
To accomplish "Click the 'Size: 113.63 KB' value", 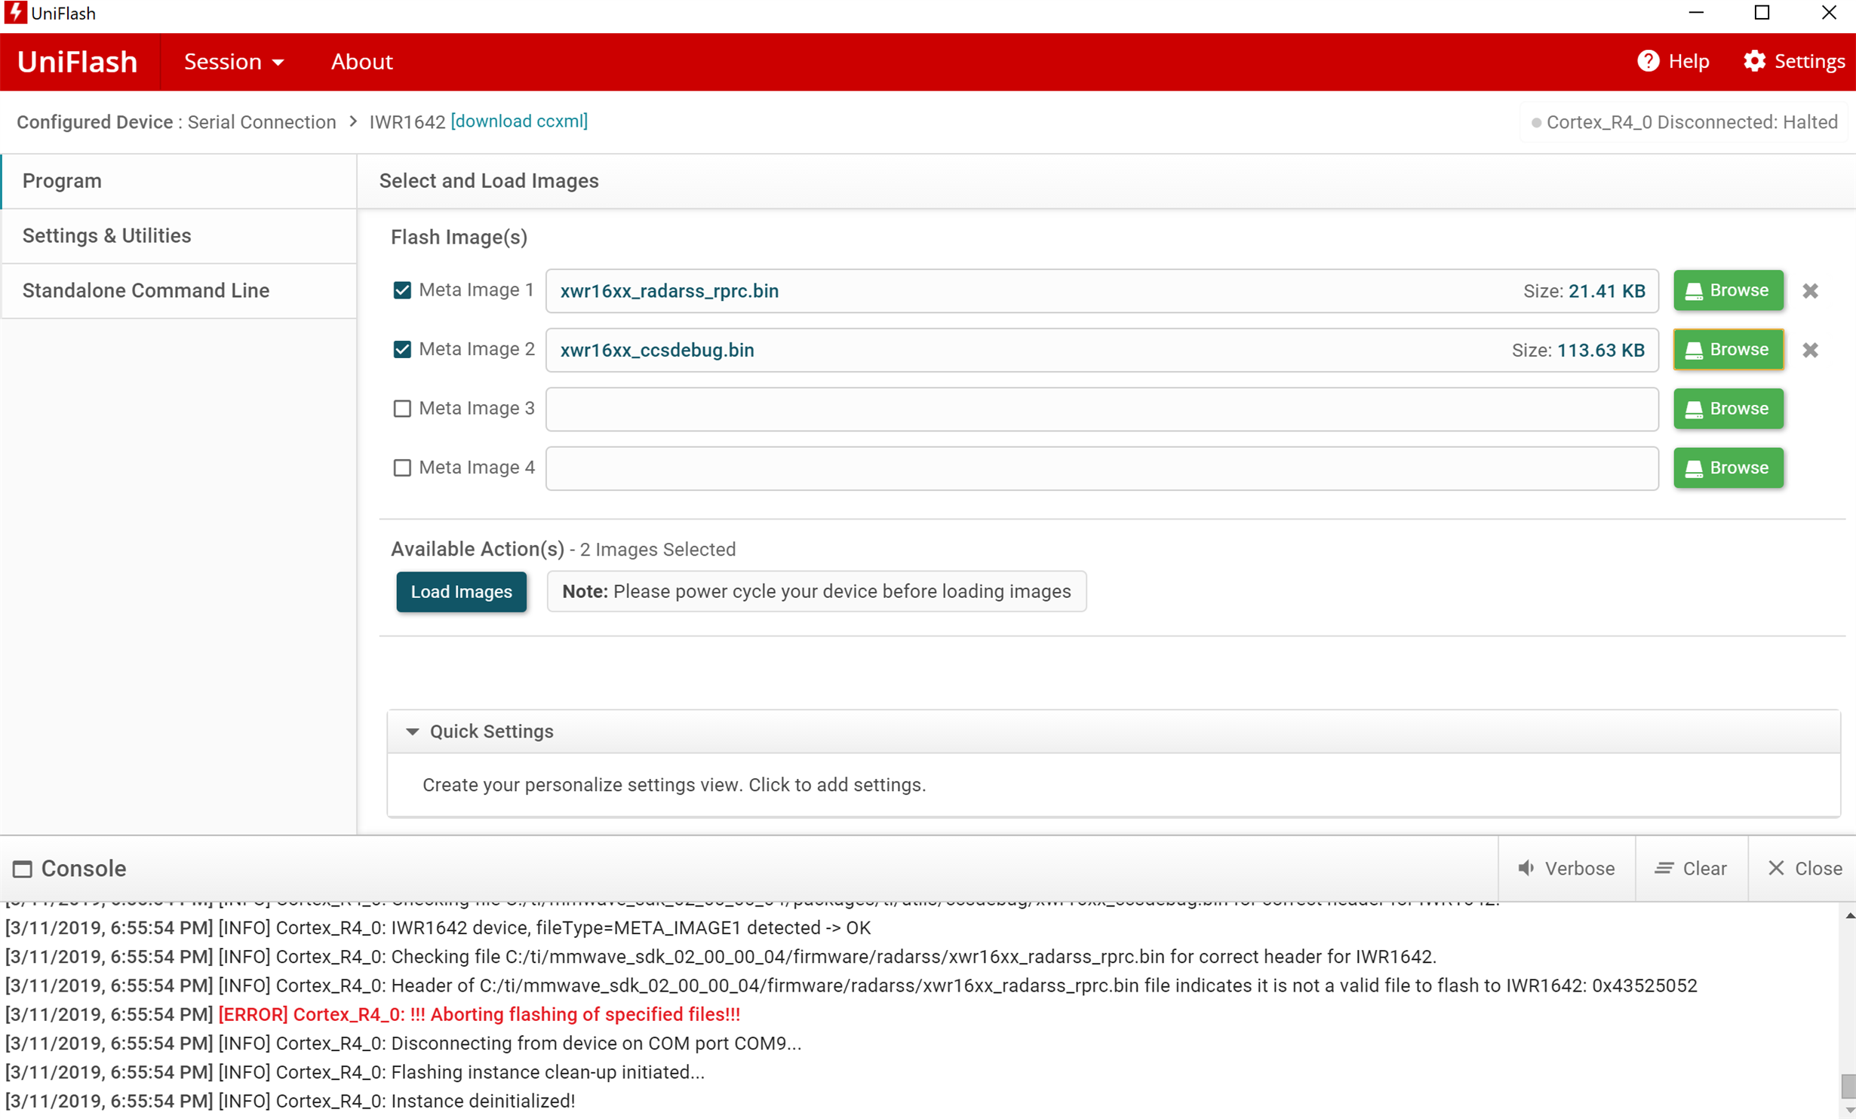I will [1578, 350].
